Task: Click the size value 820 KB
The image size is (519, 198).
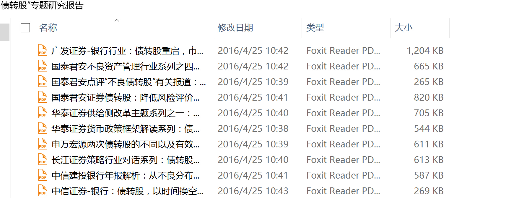Action: pyautogui.click(x=429, y=97)
